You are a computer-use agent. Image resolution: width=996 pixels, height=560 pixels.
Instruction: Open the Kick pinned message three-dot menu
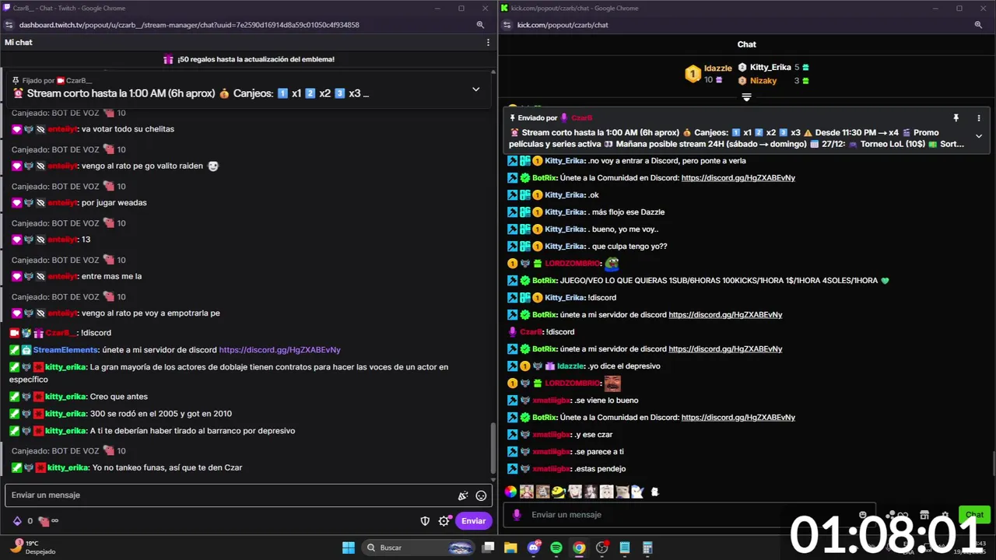pos(979,118)
